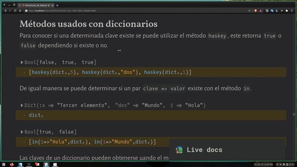
Task: Open Firefox from the taskbar
Action: coord(12,164)
